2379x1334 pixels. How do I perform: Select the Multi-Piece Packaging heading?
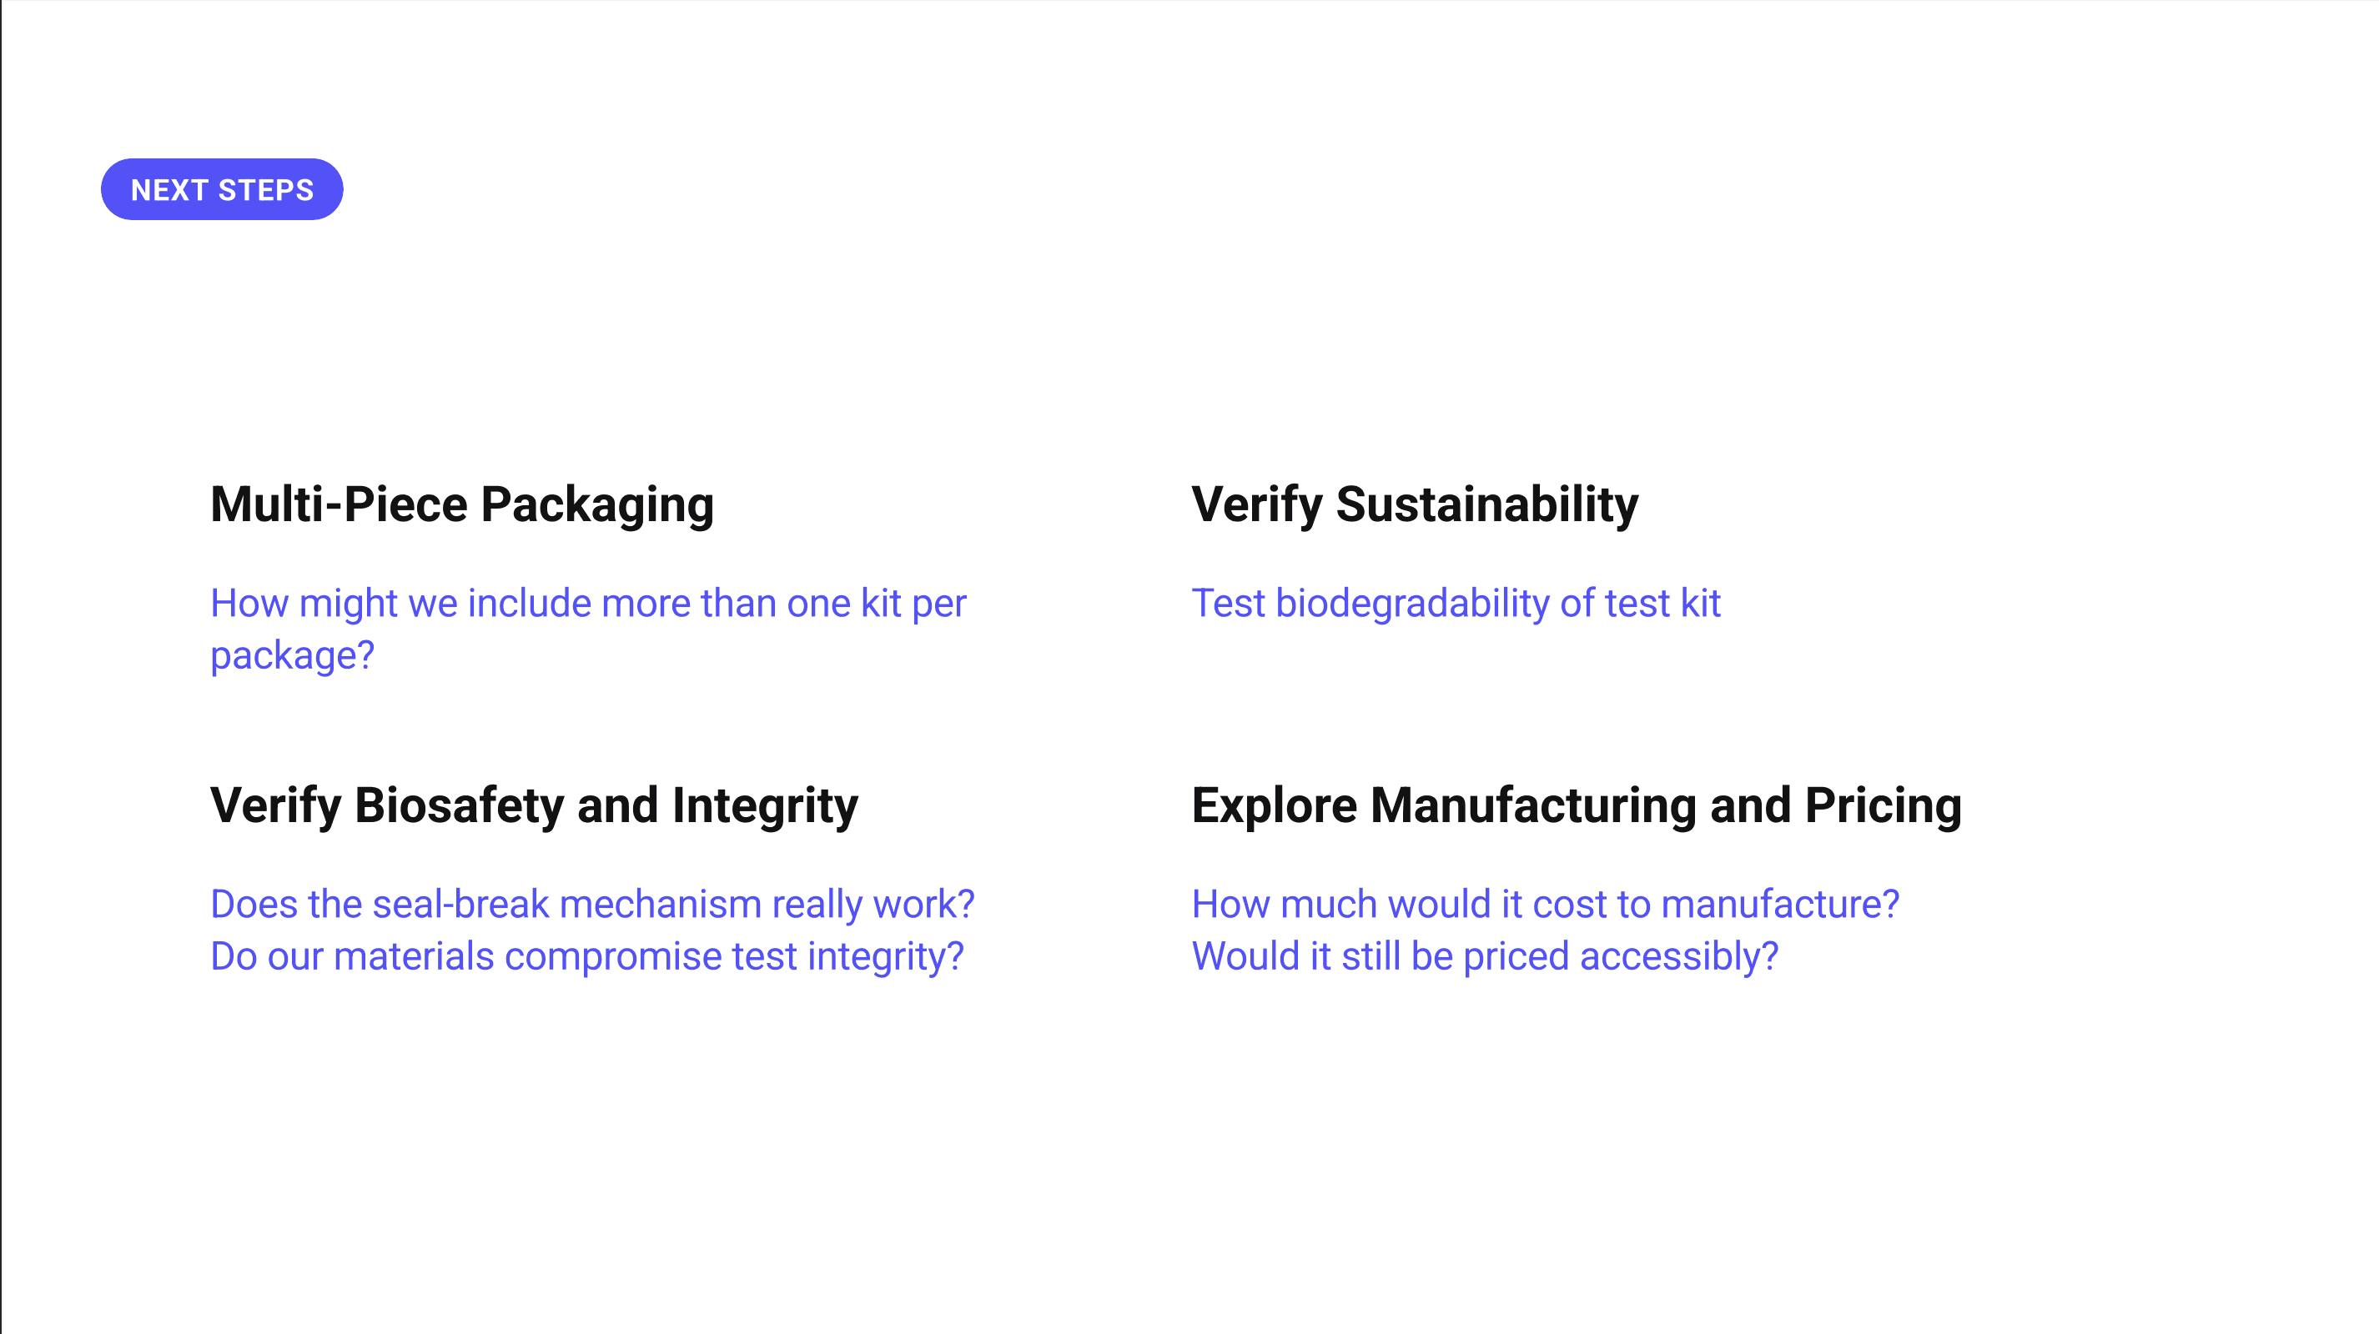[x=462, y=505]
